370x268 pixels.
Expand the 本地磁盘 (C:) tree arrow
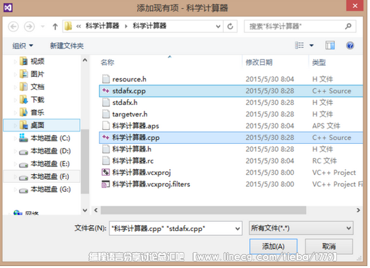[x=15, y=139]
